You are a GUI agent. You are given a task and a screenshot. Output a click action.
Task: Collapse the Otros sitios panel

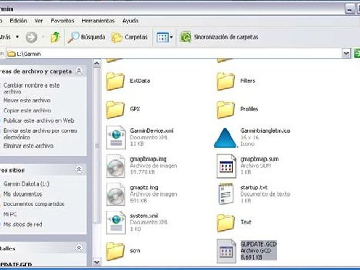79,169
